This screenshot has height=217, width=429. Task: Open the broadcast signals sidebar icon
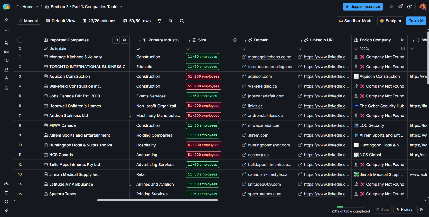pyautogui.click(x=6, y=52)
